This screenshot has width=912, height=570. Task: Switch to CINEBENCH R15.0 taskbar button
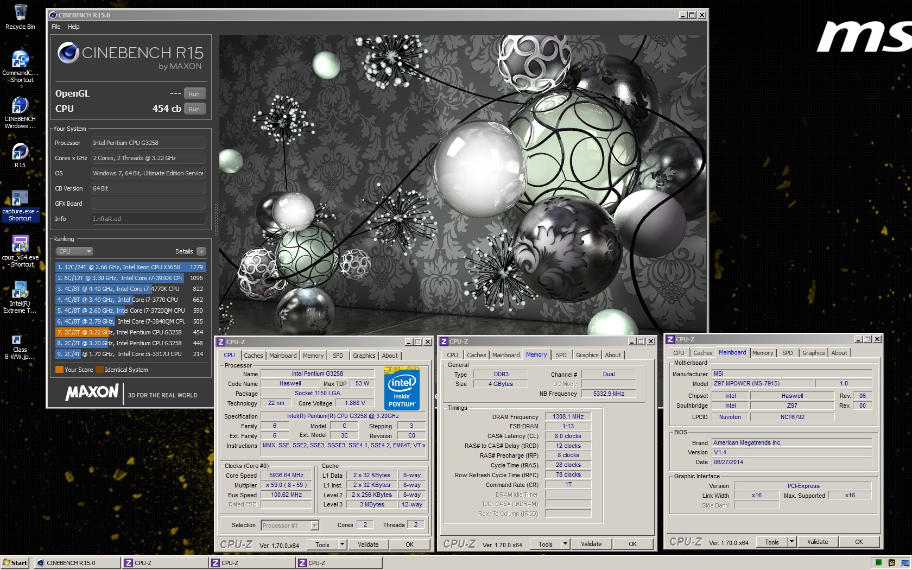click(78, 563)
